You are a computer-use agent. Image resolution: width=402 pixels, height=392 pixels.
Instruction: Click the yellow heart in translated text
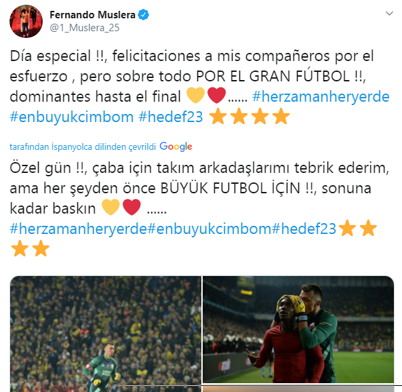[110, 207]
